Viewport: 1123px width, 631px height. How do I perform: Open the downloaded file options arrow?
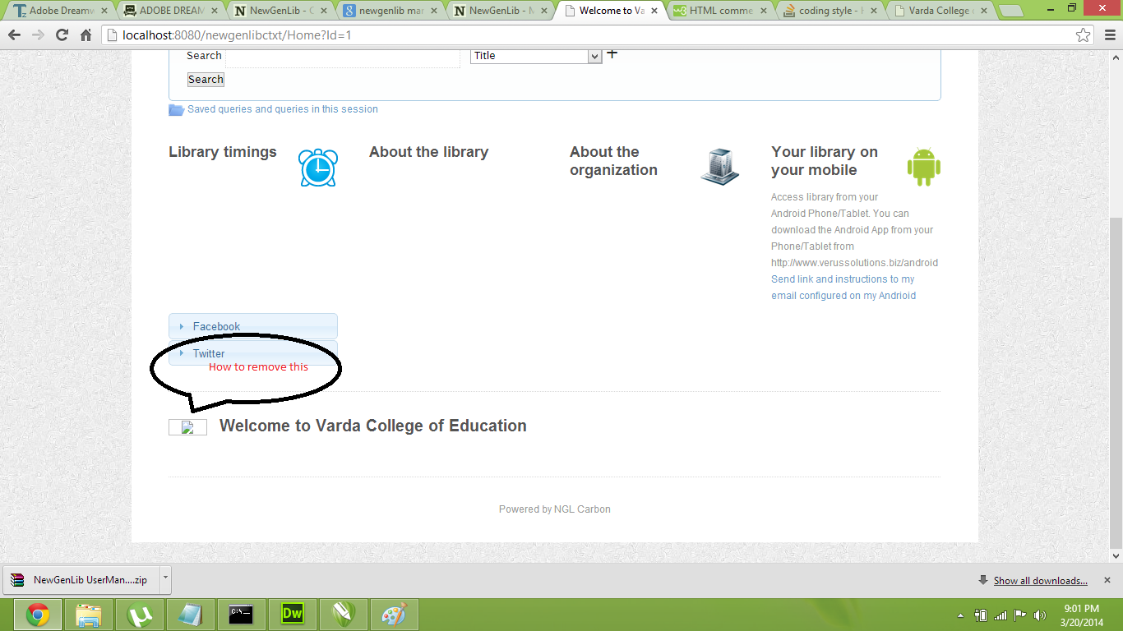(x=164, y=578)
